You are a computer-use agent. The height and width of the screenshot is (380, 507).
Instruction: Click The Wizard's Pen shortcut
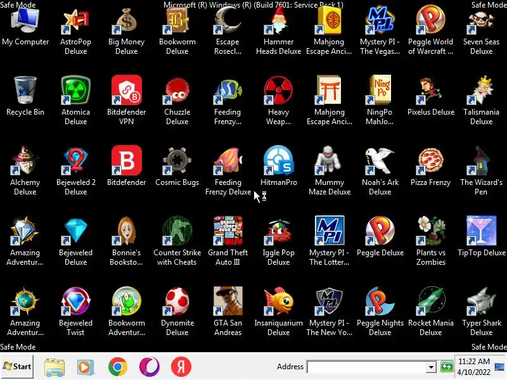tap(481, 170)
